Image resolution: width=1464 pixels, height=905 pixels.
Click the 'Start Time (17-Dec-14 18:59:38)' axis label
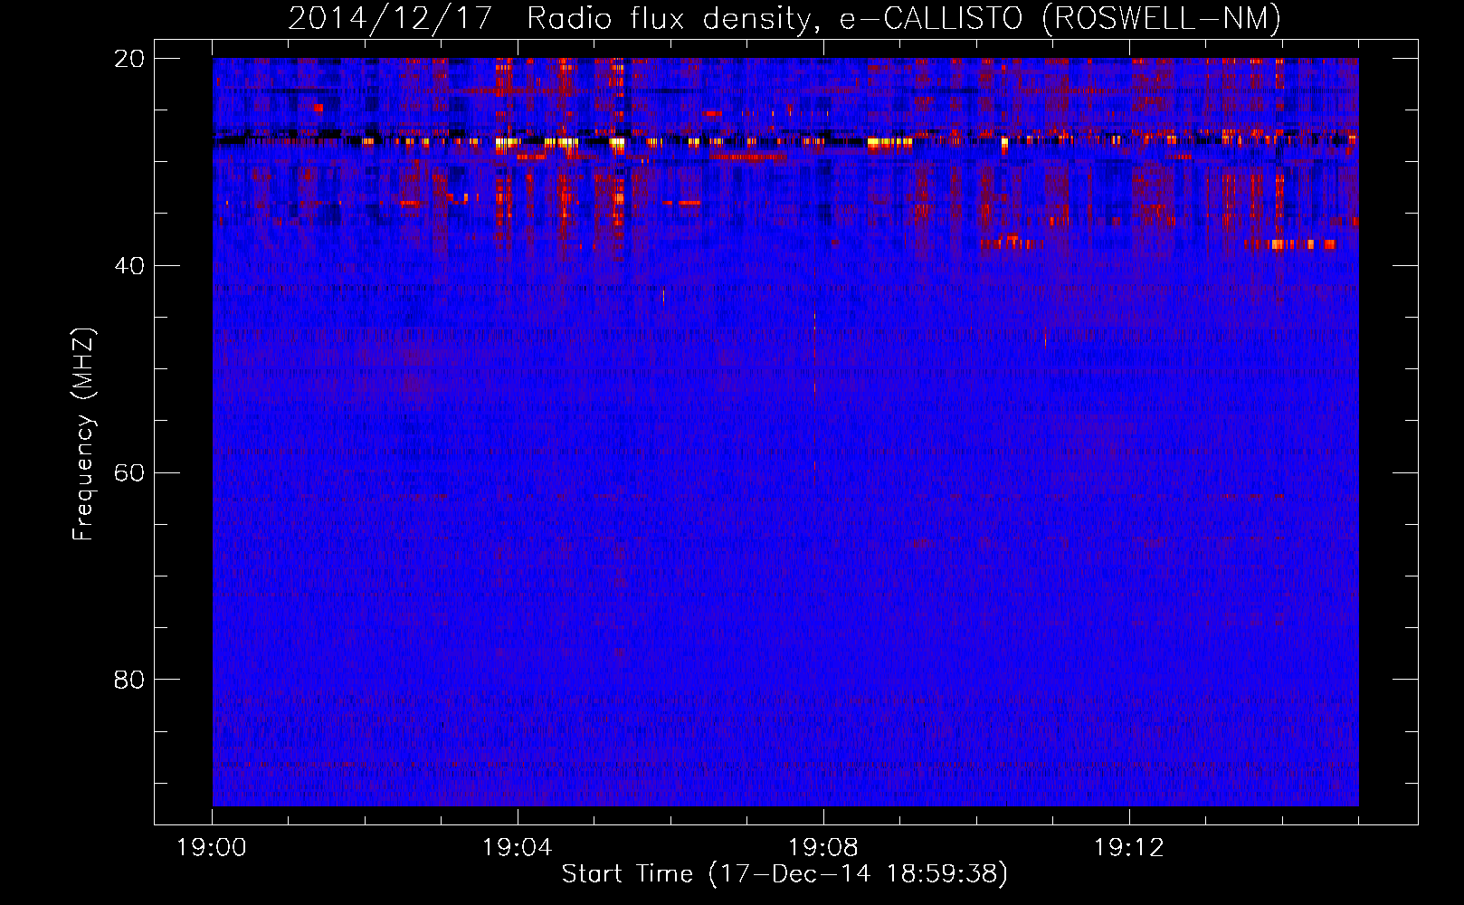(784, 874)
